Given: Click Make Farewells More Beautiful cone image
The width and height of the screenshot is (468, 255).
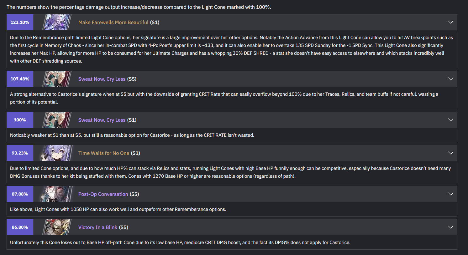Looking at the screenshot, I should click(x=57, y=22).
